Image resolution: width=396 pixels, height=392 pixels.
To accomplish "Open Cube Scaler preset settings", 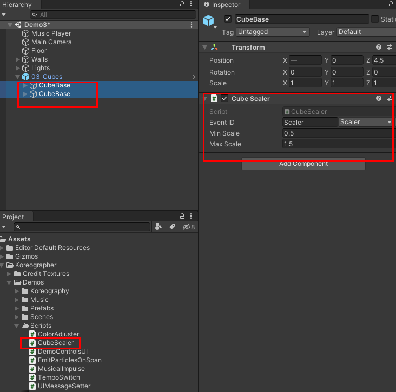I will pyautogui.click(x=390, y=98).
